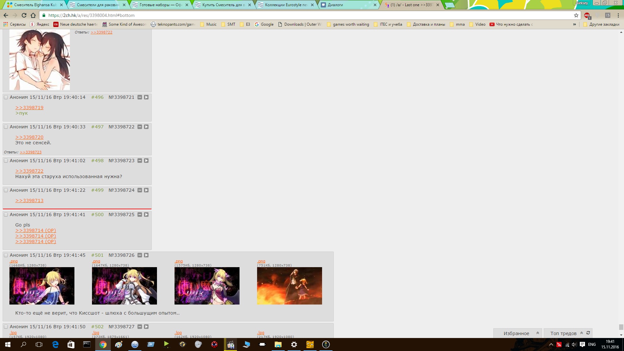Select the checkbox for post #499
Viewport: 624px width, 351px height.
pyautogui.click(x=6, y=190)
